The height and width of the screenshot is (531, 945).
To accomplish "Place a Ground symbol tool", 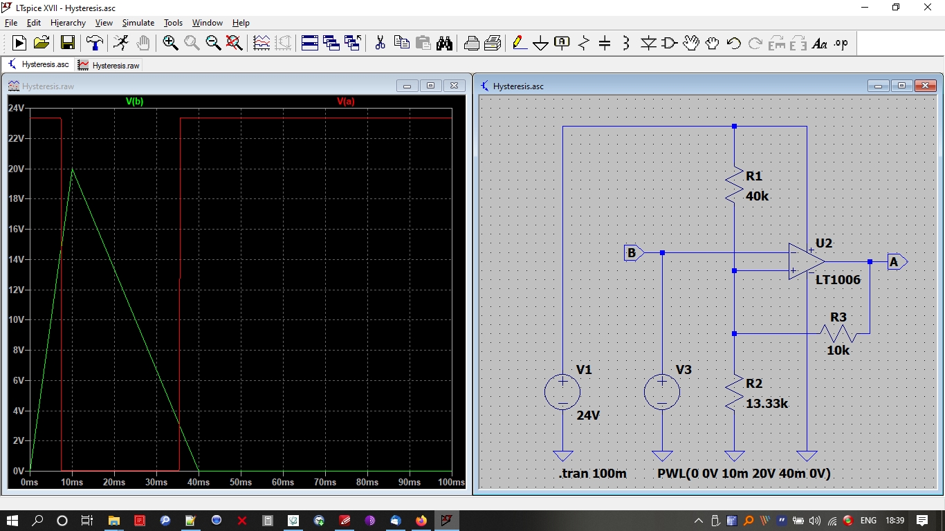I will 541,43.
